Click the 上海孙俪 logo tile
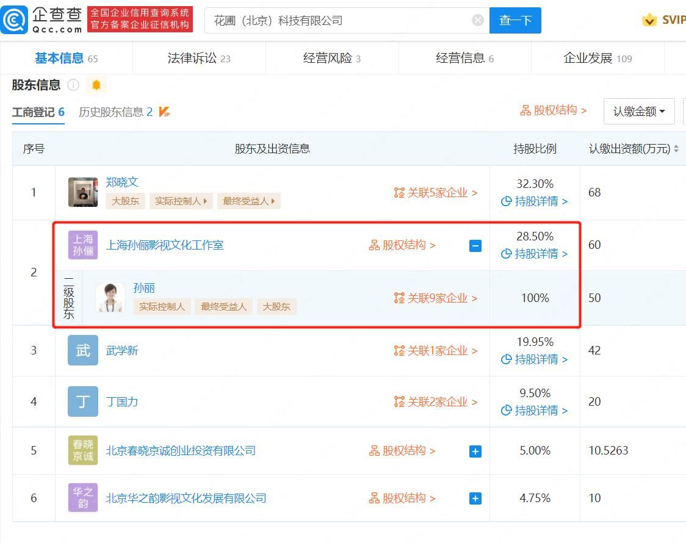This screenshot has height=543, width=686. pos(82,245)
